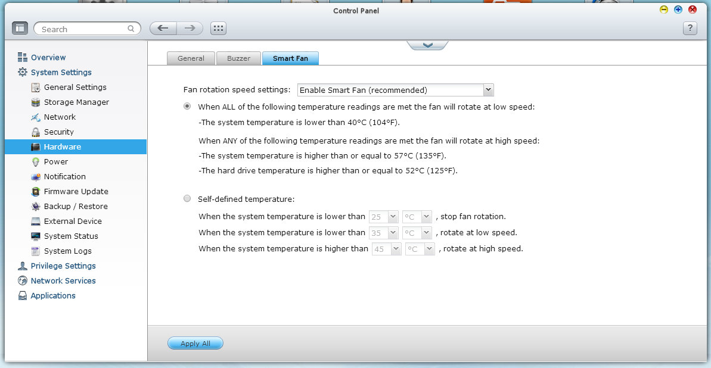The image size is (711, 368).
Task: Click the Apply All button
Action: [x=195, y=344]
